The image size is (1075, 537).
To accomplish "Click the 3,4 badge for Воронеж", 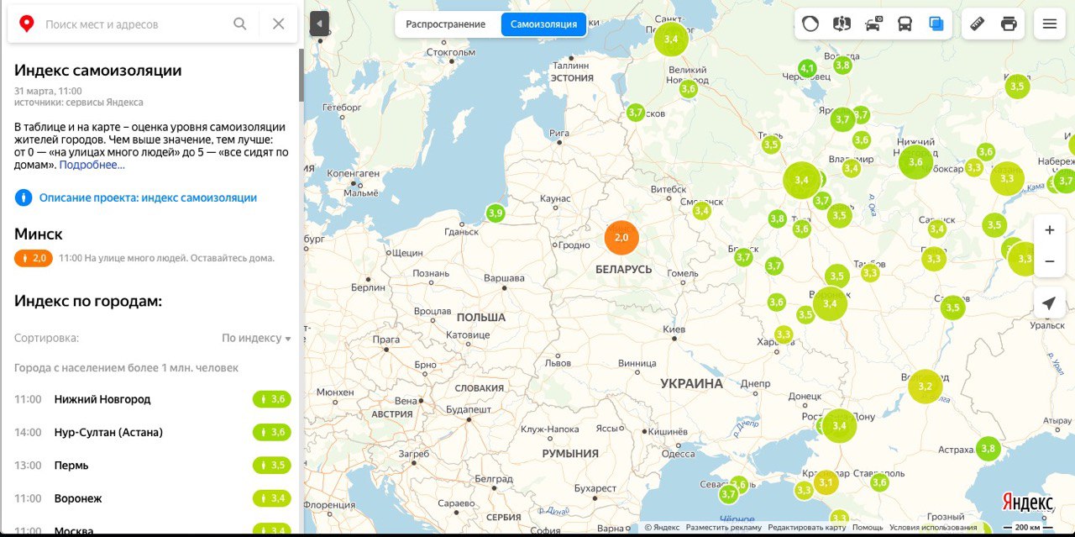I will 272,498.
